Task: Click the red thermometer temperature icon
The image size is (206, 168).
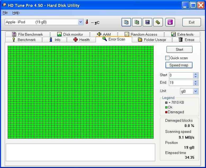Action: [x=87, y=22]
